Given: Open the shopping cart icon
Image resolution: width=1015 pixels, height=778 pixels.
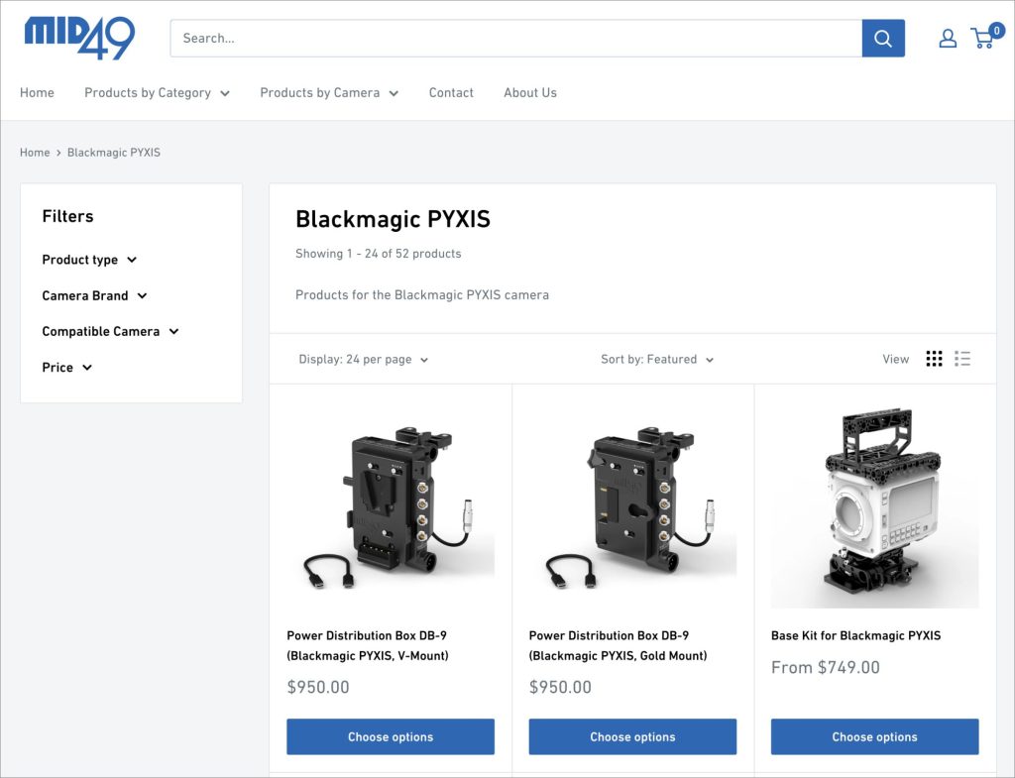Looking at the screenshot, I should click(982, 39).
